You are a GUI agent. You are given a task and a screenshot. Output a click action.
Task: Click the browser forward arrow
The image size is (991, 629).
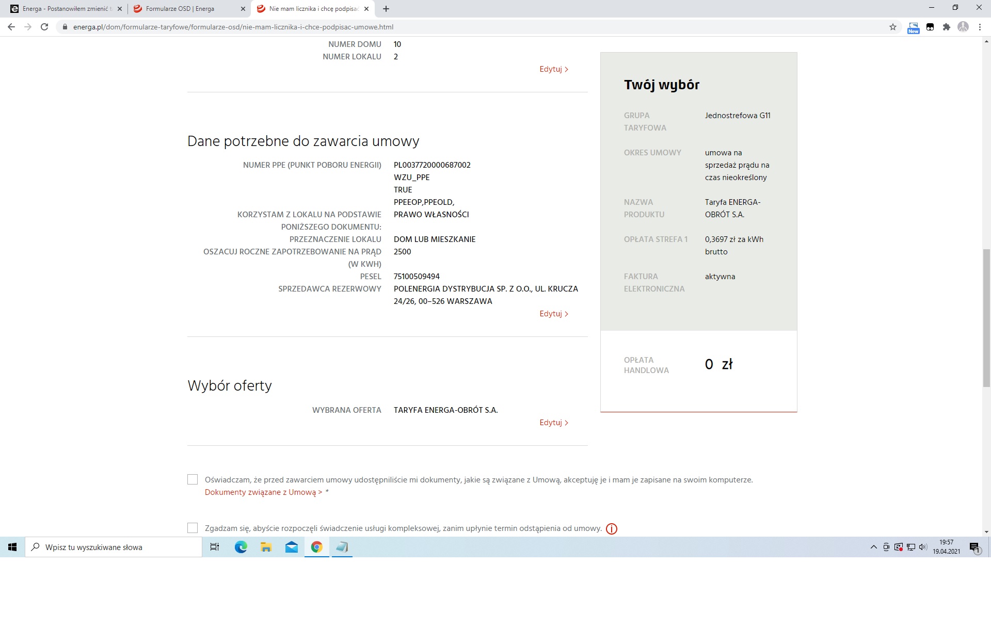(28, 27)
